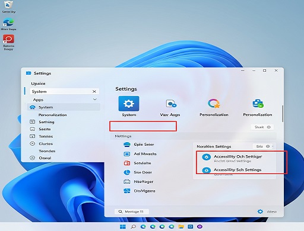This screenshot has height=231, width=304.
Task: Click the taskbar search magnifier icon
Action: (133, 227)
